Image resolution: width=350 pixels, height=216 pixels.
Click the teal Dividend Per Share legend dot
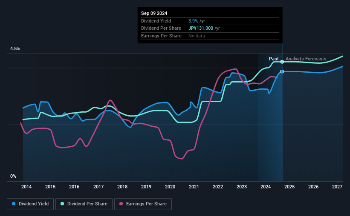(x=62, y=204)
